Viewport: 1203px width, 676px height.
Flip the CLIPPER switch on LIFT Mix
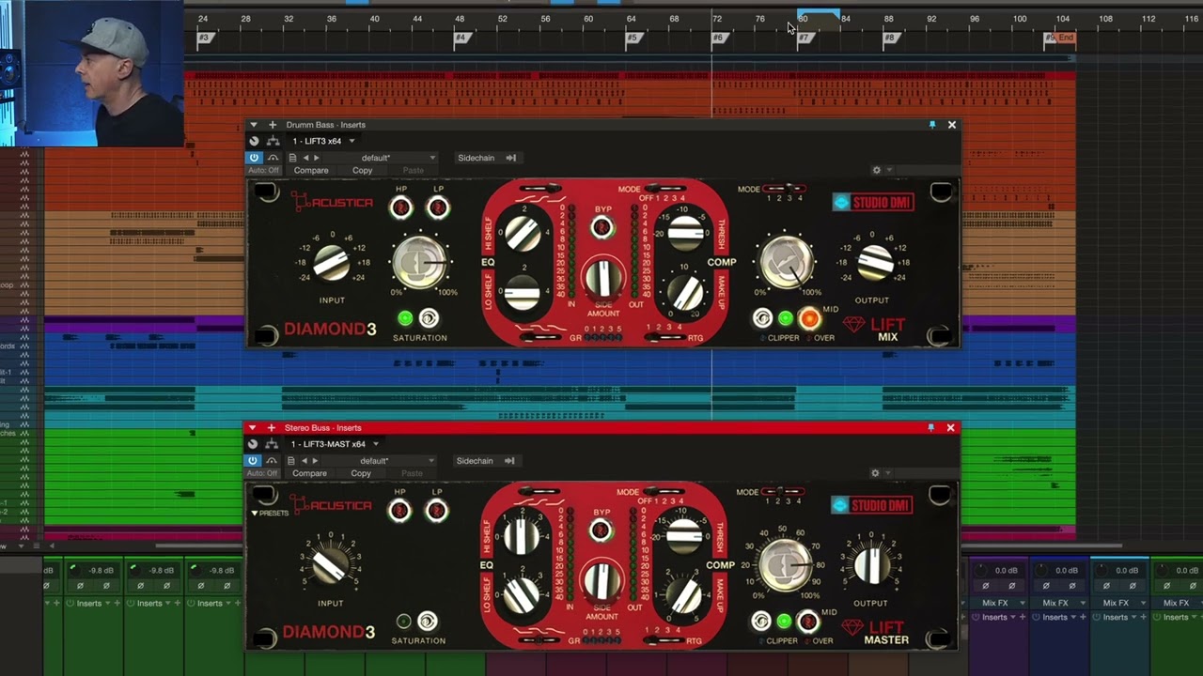tap(762, 318)
